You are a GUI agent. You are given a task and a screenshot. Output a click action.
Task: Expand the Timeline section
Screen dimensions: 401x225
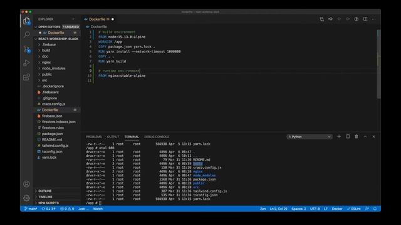[x=45, y=197]
